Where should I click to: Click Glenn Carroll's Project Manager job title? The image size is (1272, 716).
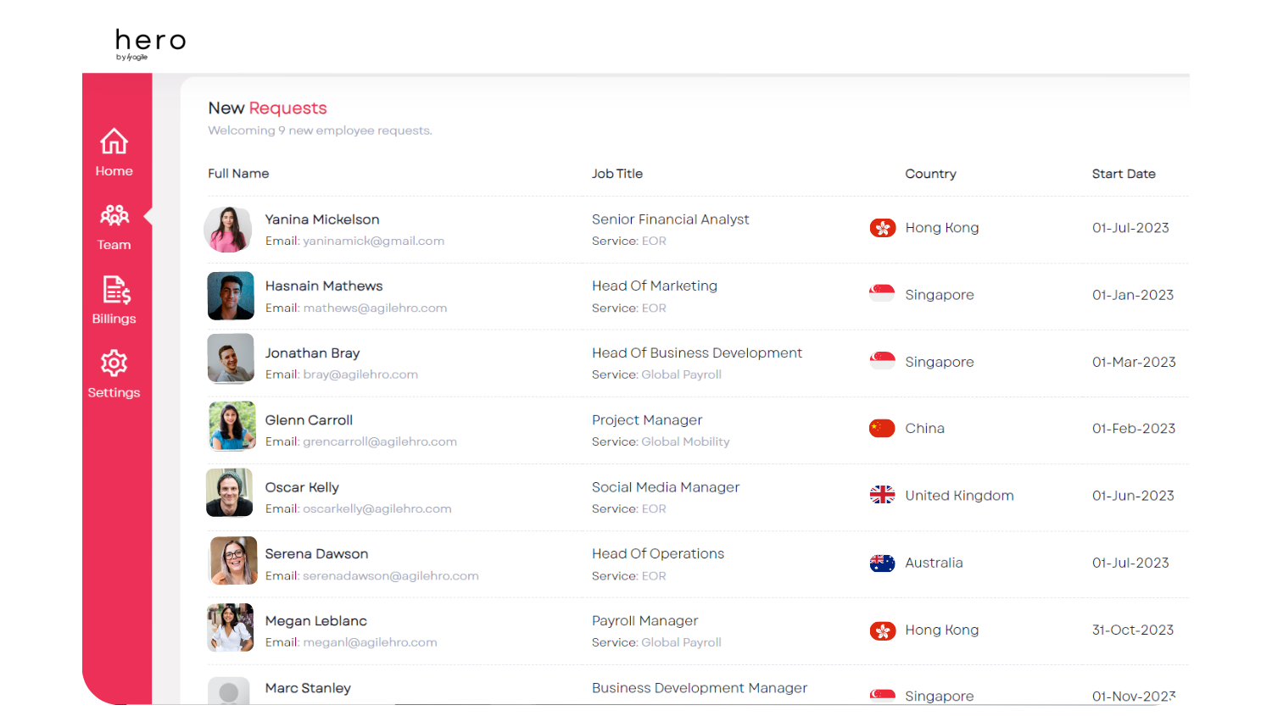coord(647,420)
